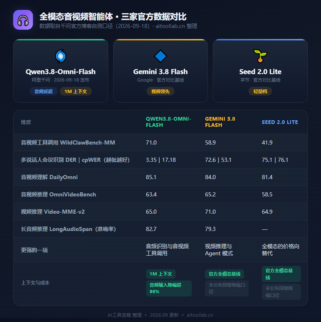Click Google · 官方对比基线 text

160,80
